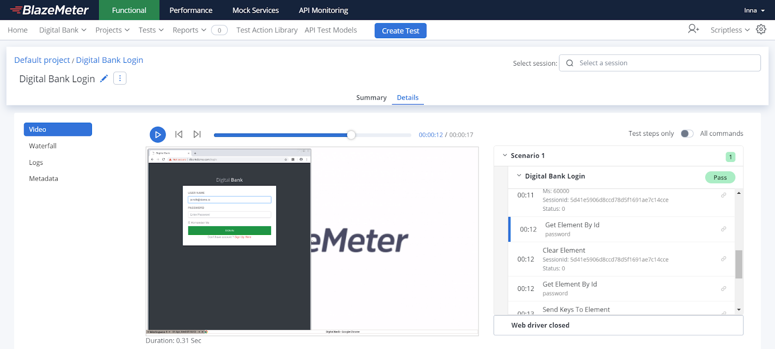Screen dimensions: 775x349
Task: Click the Duration: 0.31 Sec text
Action: click(173, 341)
